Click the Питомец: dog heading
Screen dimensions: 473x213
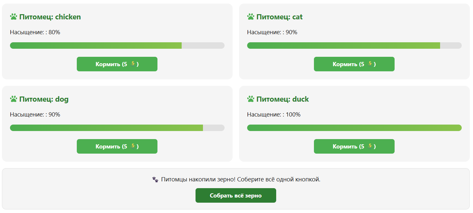44,99
